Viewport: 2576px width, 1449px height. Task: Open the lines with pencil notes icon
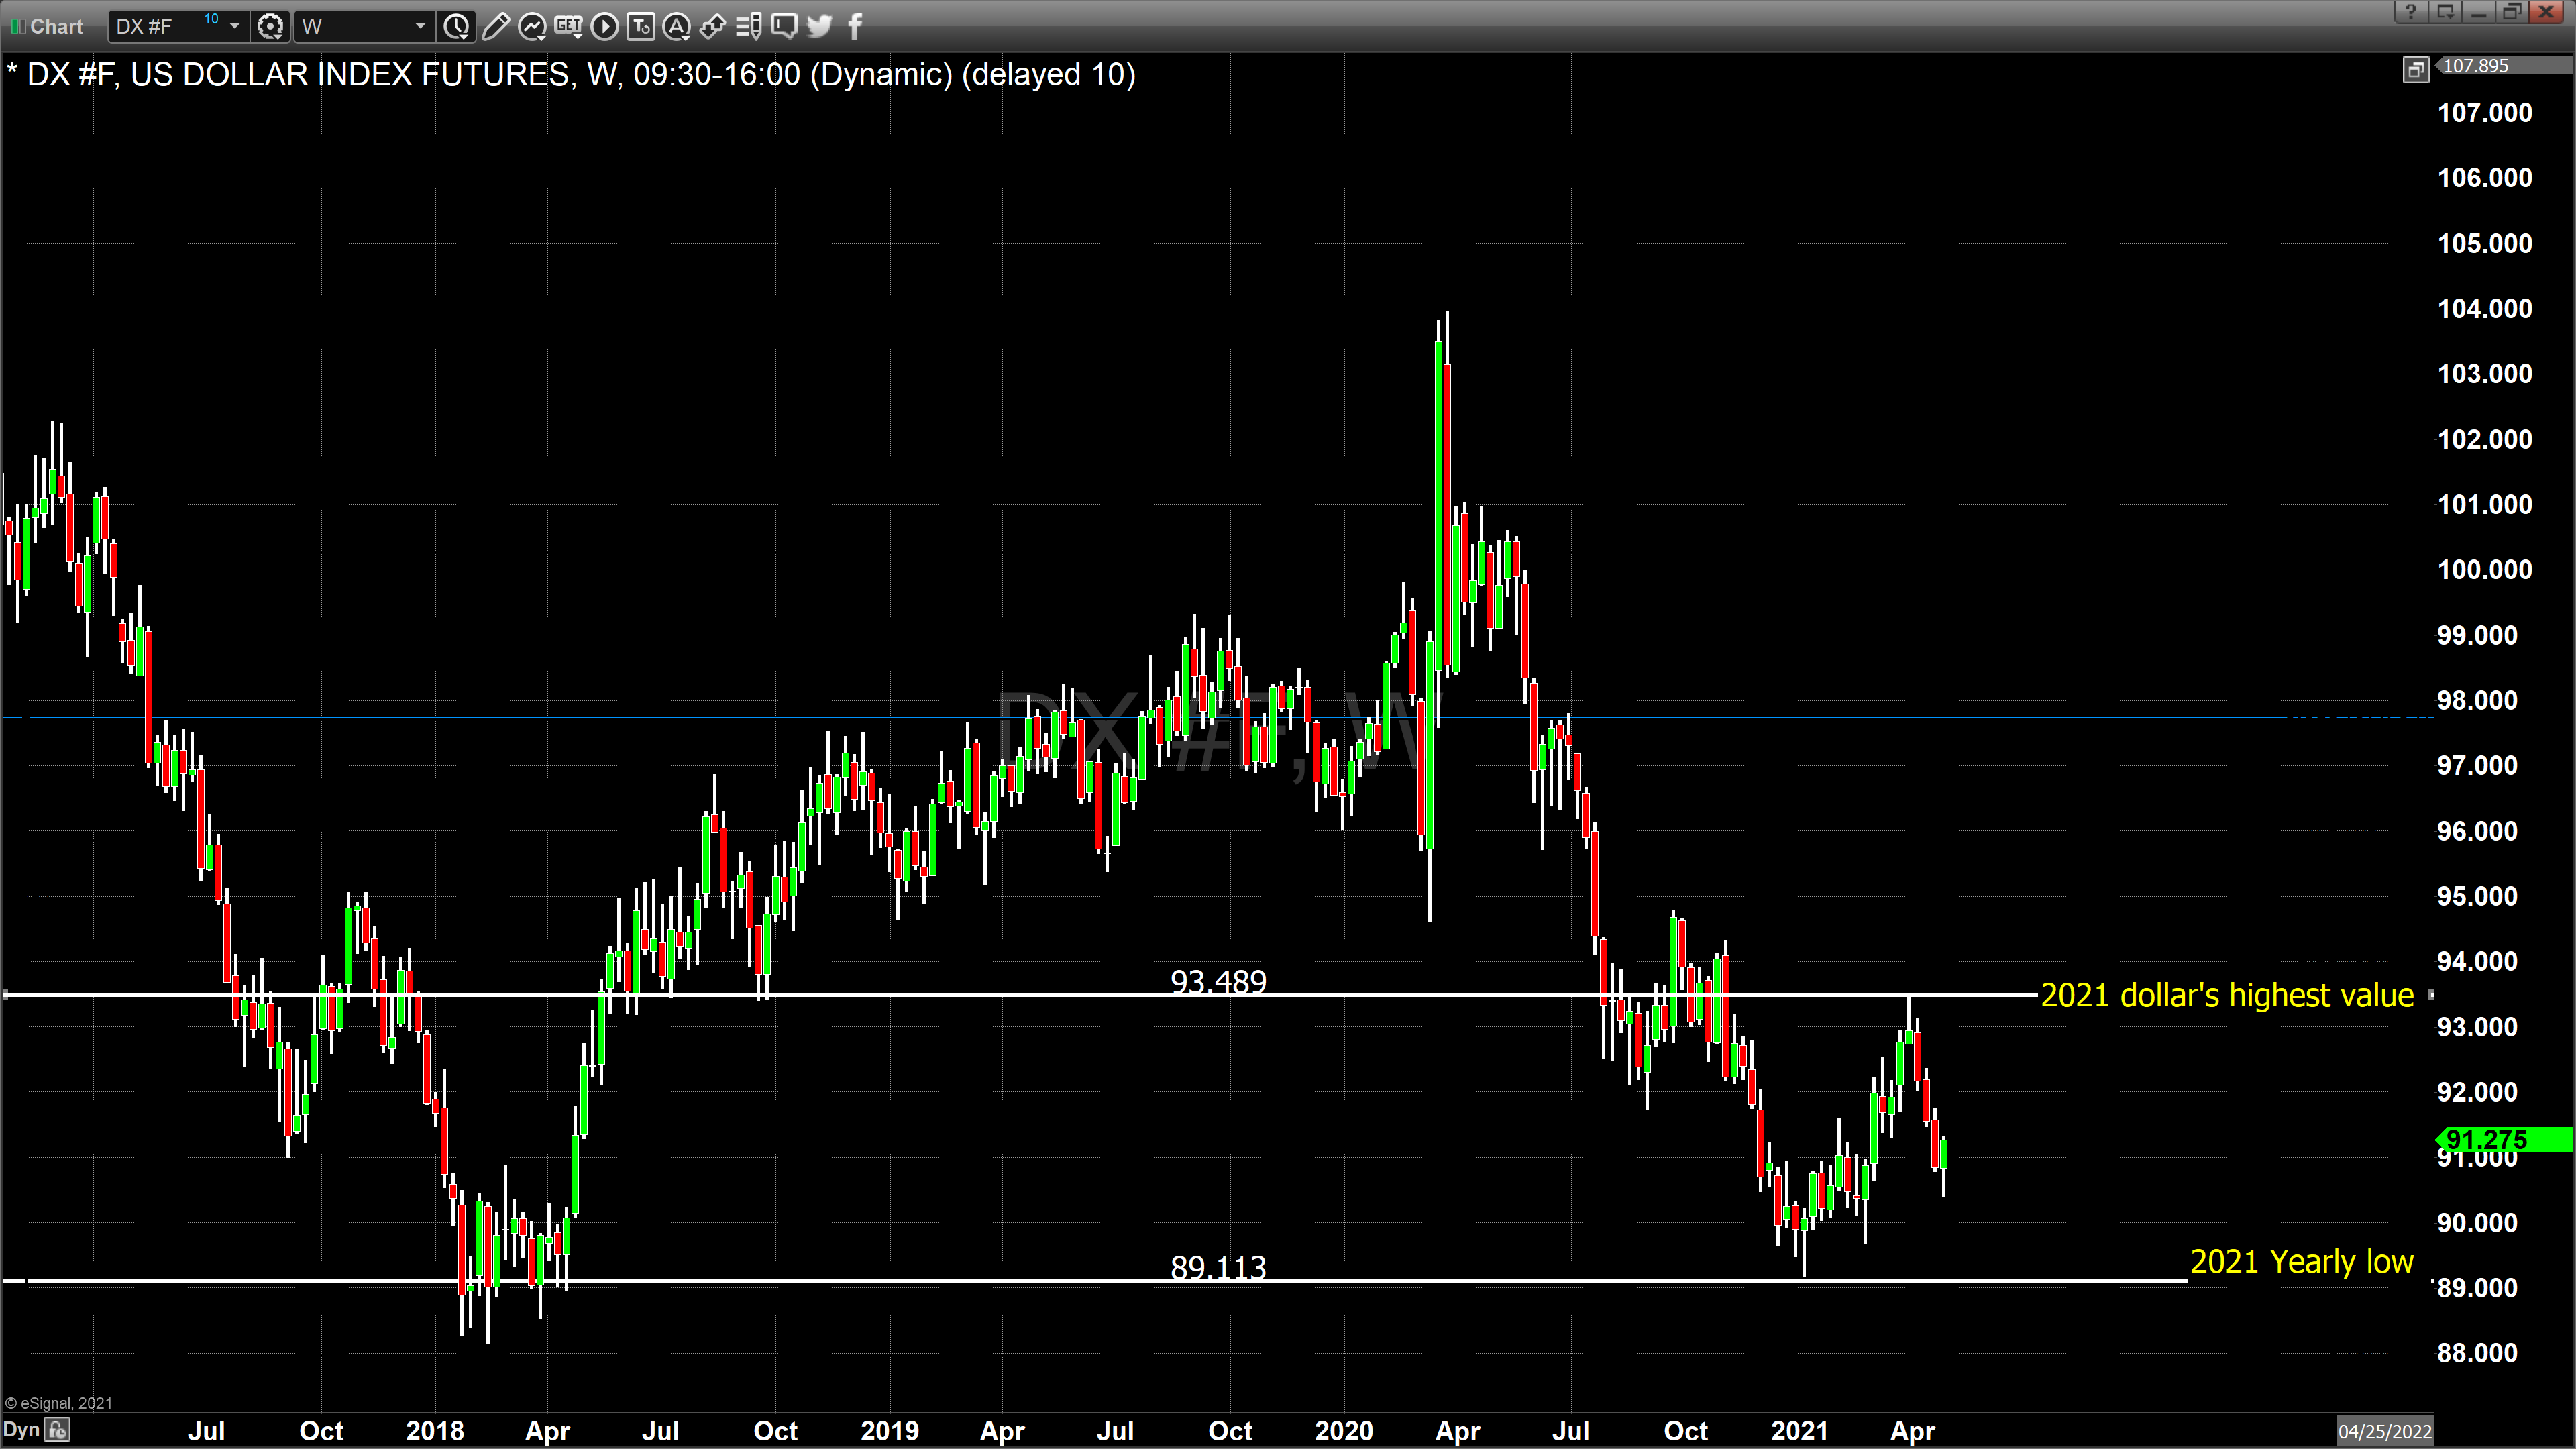pos(748,27)
